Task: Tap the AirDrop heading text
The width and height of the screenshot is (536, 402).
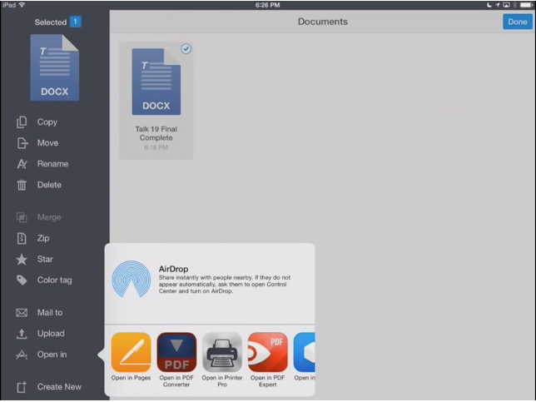Action: pos(173,269)
